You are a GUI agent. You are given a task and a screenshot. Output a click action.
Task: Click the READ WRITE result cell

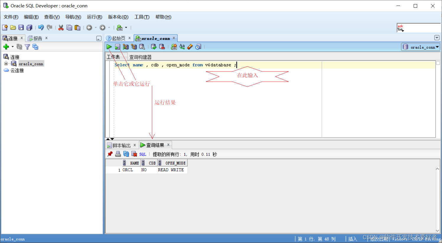click(171, 170)
